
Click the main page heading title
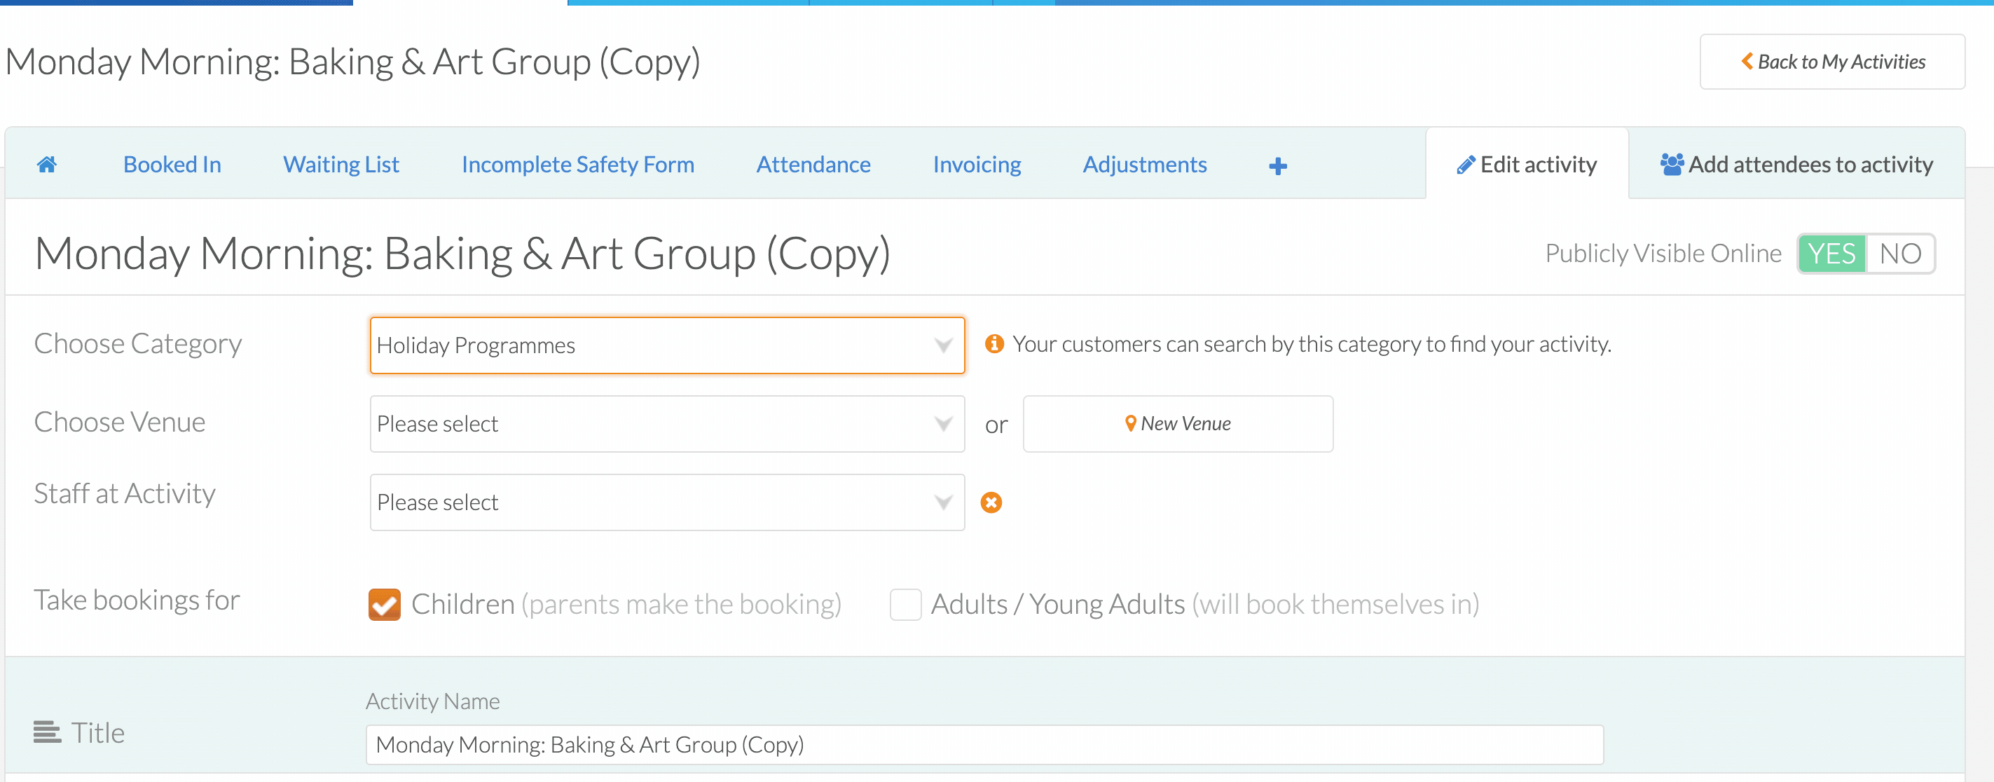pyautogui.click(x=352, y=62)
